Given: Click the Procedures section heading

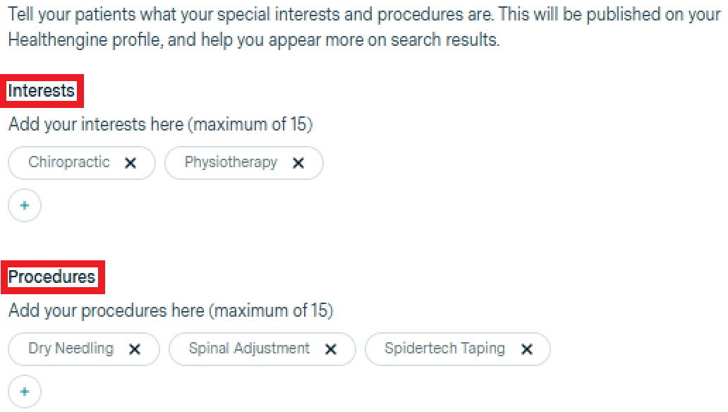Looking at the screenshot, I should click(51, 277).
